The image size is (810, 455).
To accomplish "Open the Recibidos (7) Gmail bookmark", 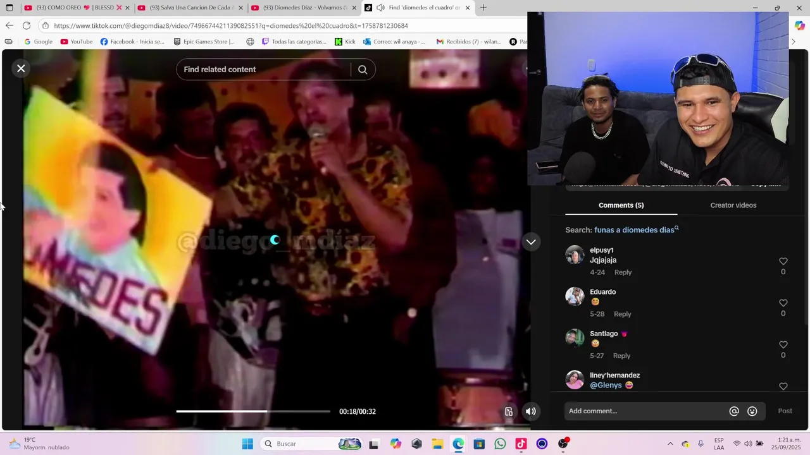I will tap(469, 42).
